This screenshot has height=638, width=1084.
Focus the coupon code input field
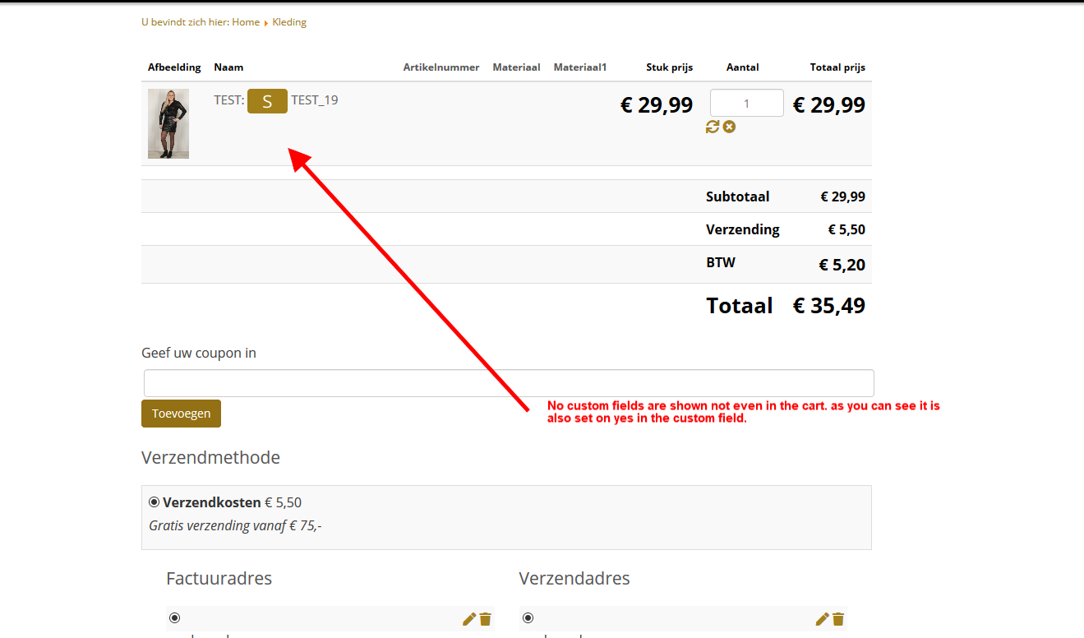509,383
